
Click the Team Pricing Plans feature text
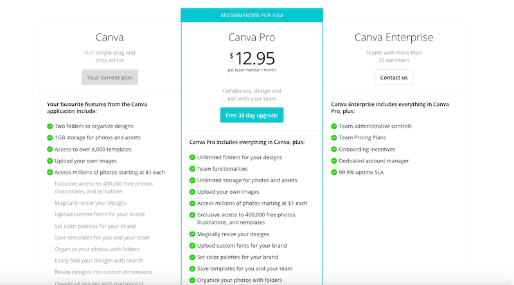[x=362, y=137]
